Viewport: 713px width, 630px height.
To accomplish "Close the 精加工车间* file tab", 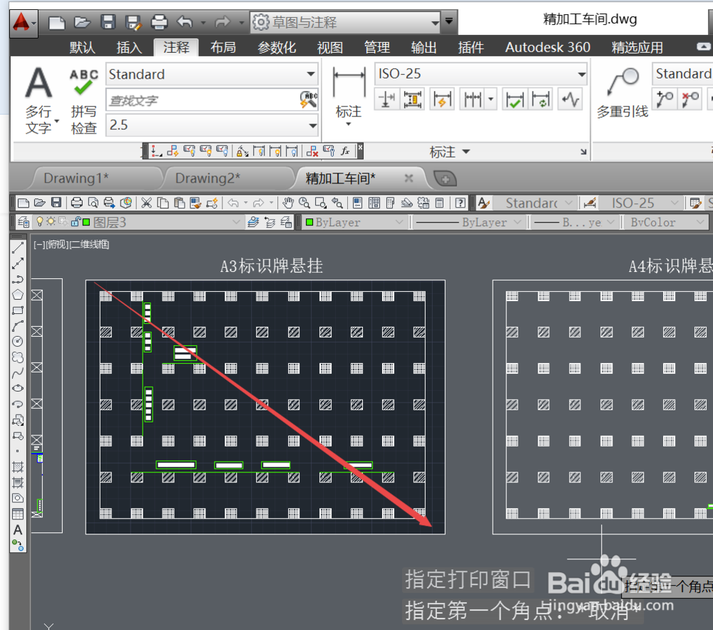I will tap(409, 178).
